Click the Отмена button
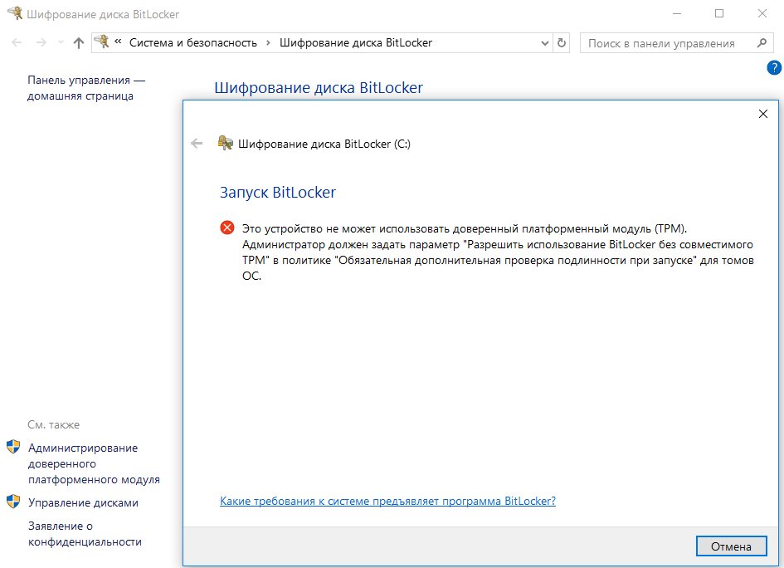Image resolution: width=784 pixels, height=568 pixels. click(x=731, y=546)
